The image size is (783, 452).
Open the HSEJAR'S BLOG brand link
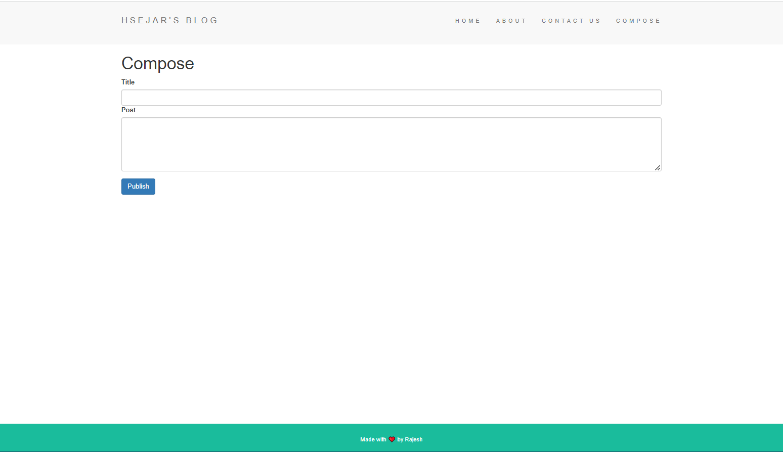click(x=169, y=21)
